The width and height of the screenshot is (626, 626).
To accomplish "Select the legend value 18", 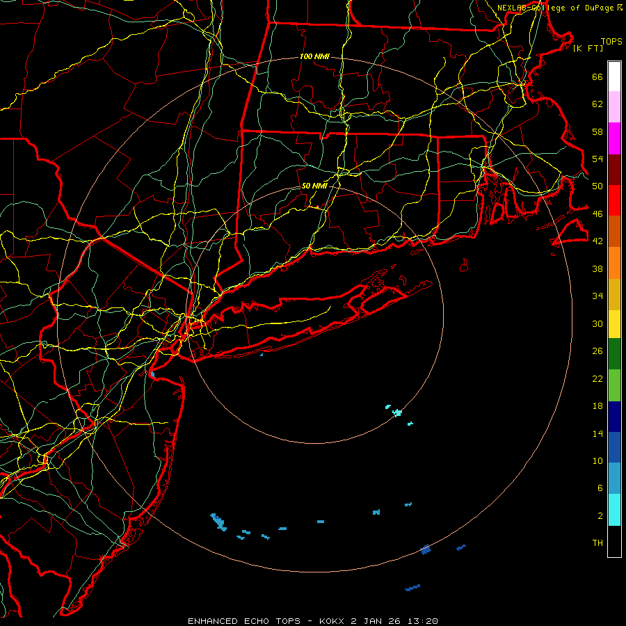I will pos(597,406).
